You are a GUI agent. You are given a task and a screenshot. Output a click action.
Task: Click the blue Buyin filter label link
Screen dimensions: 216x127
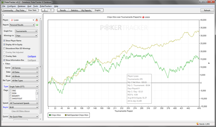6,107
